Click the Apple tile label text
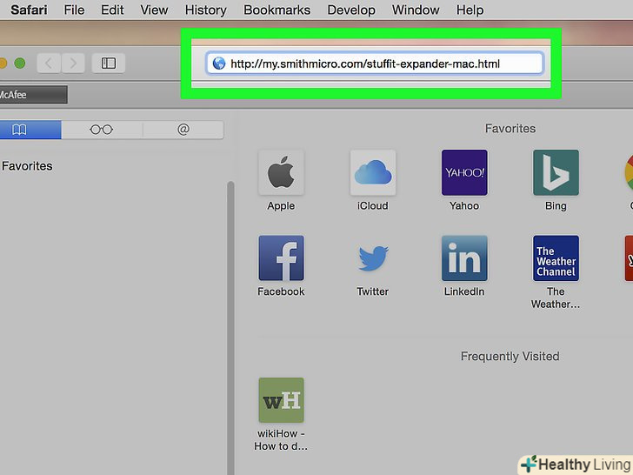Screen dimensions: 633x475 pyautogui.click(x=281, y=206)
